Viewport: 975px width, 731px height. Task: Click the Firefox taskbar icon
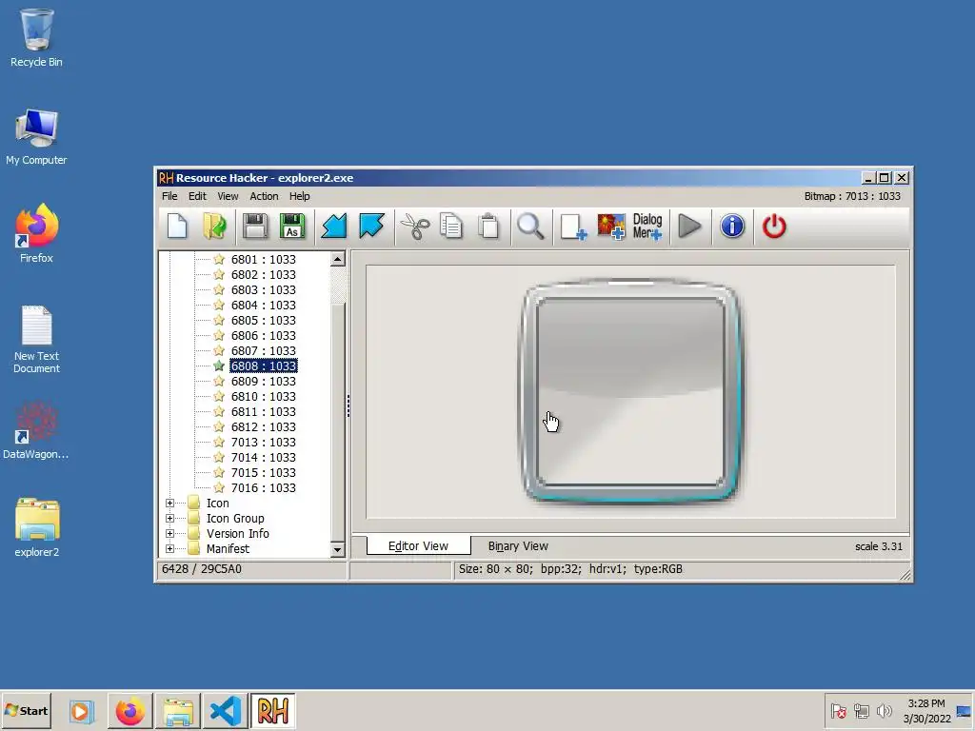click(x=129, y=710)
